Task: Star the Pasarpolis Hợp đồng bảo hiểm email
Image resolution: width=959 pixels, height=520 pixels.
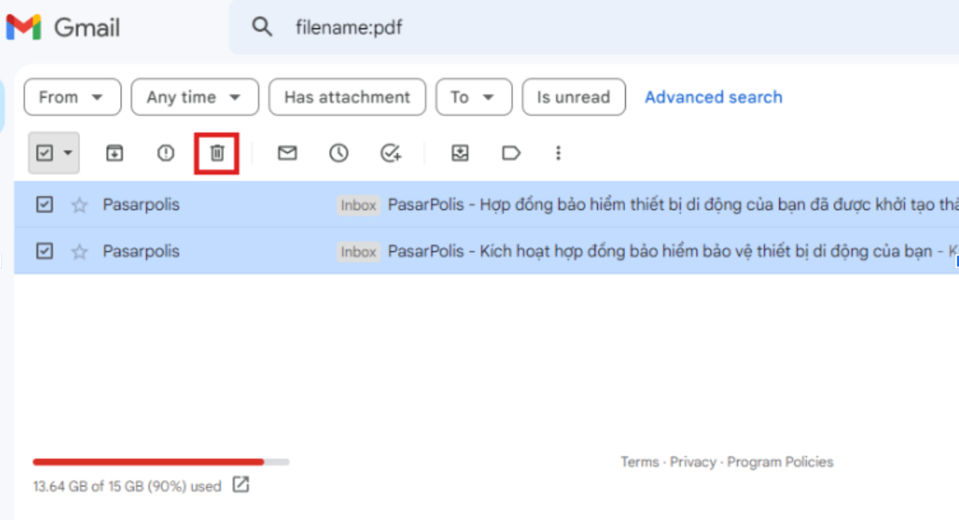Action: (79, 205)
